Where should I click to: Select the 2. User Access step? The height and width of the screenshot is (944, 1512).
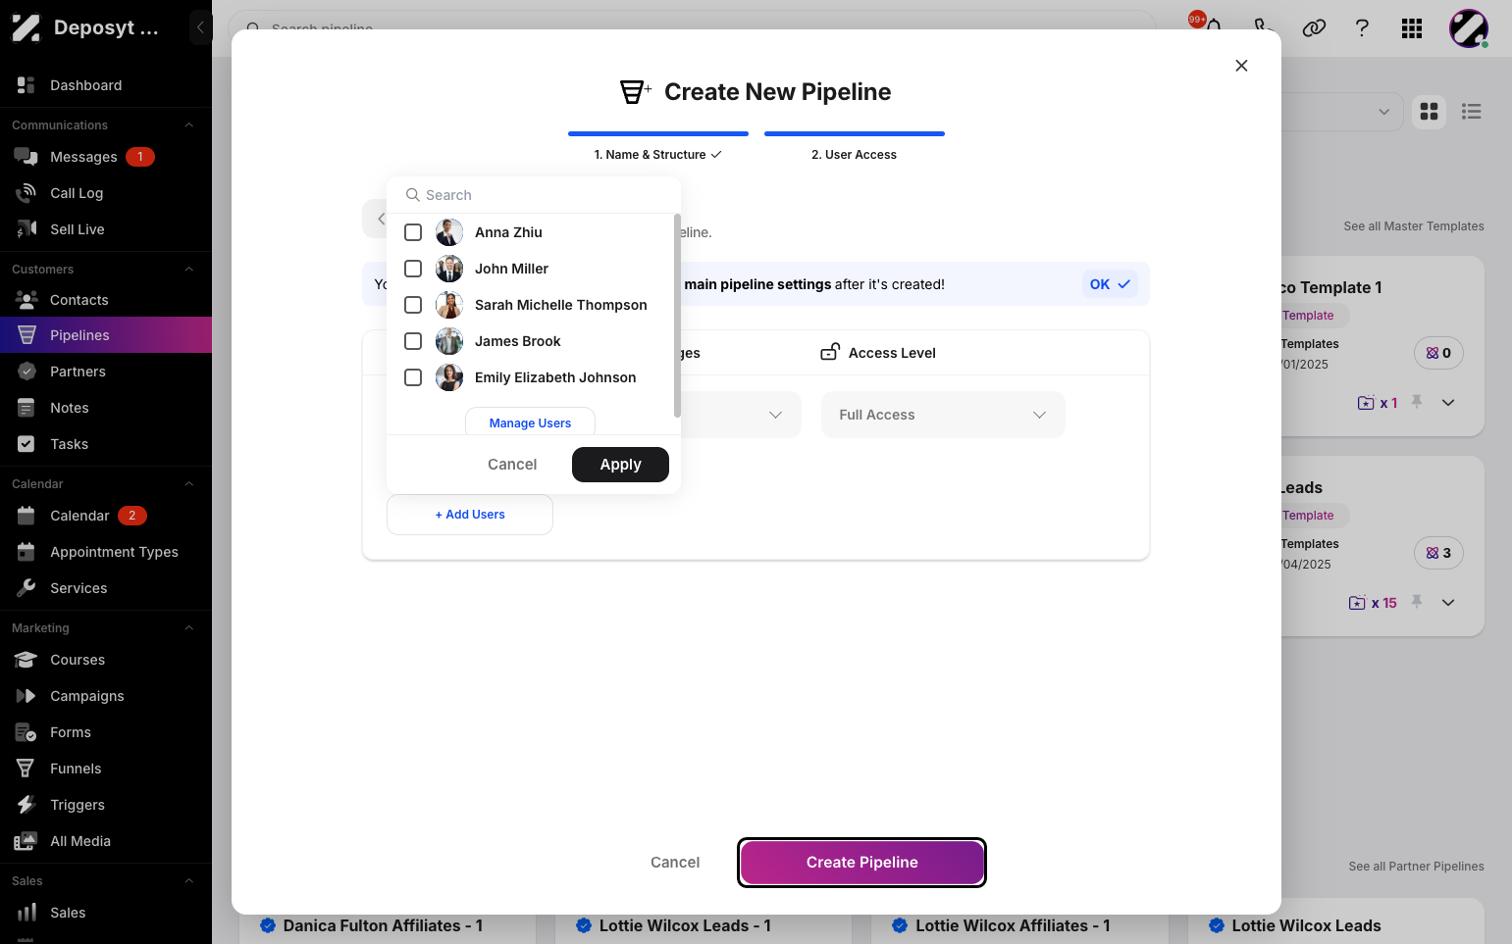coord(854,155)
